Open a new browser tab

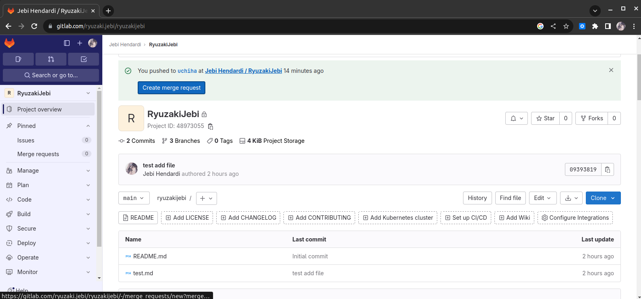pos(108,11)
